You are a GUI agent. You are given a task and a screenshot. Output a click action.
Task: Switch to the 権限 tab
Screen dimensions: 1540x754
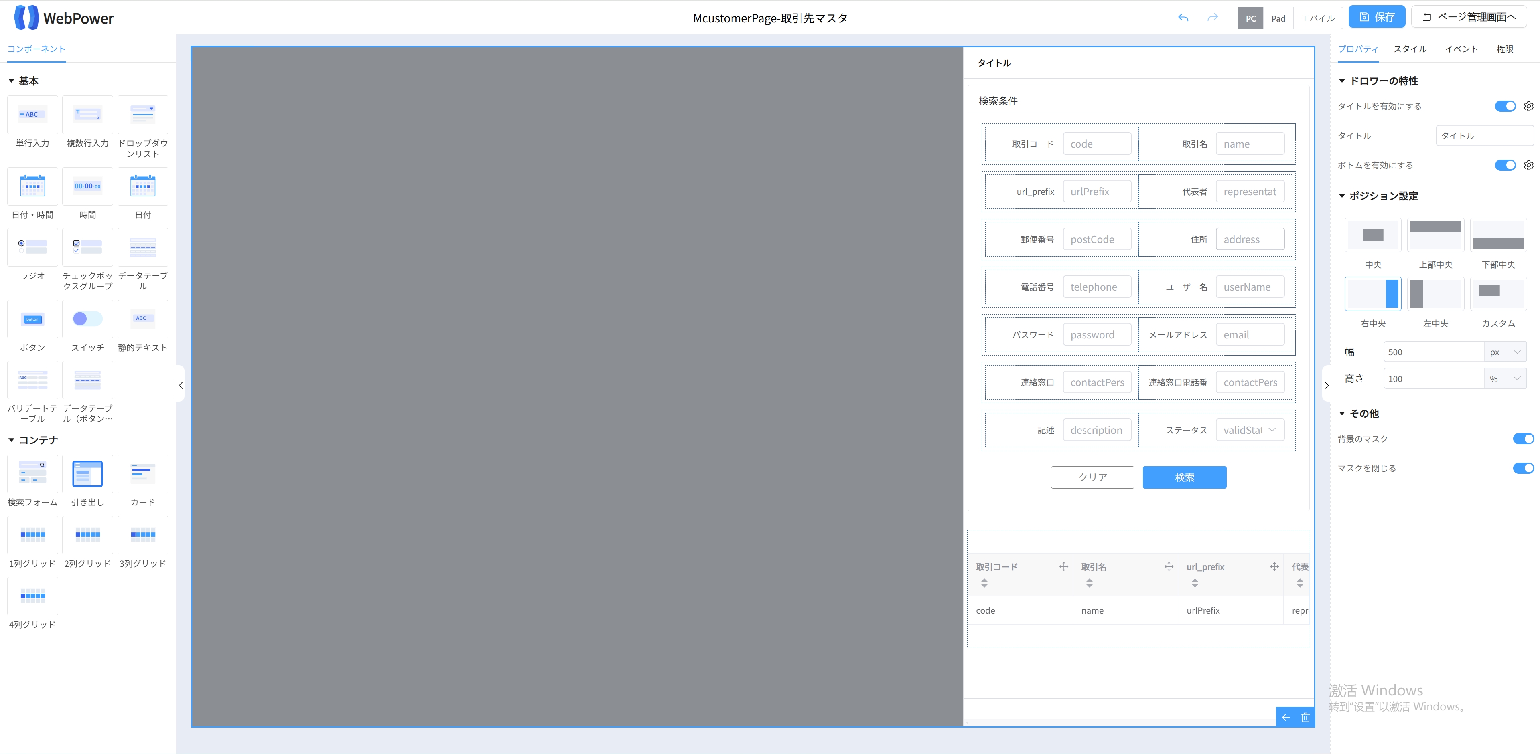pyautogui.click(x=1505, y=49)
